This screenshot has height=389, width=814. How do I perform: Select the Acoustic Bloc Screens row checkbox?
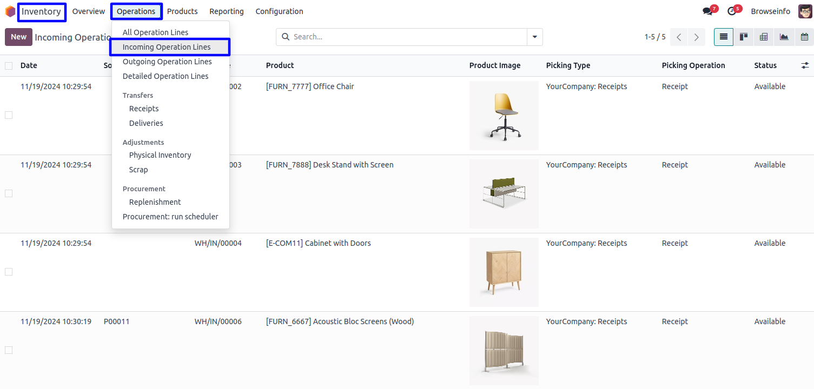click(9, 350)
